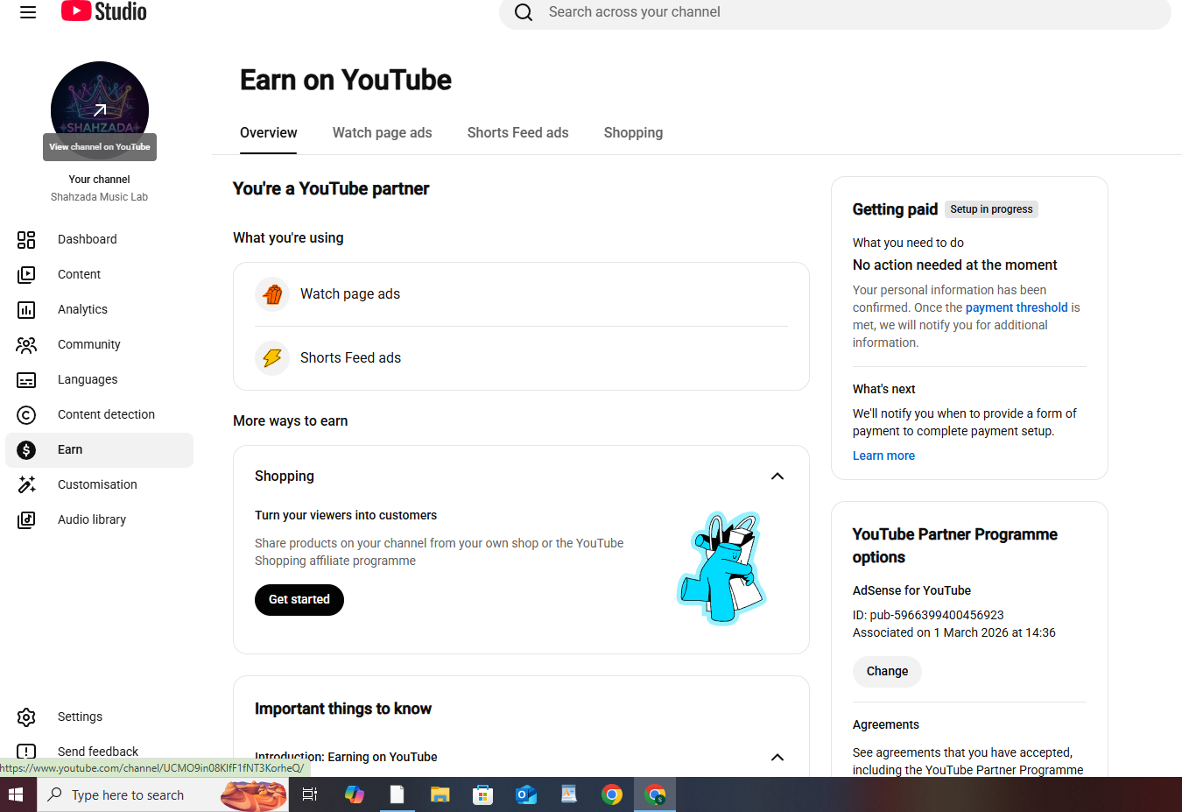This screenshot has width=1182, height=812.
Task: Switch to Shopping tab
Action: [633, 133]
